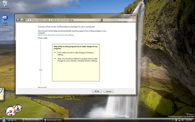Go back with the blue Back arrow
195x122 pixels.
point(18,20)
